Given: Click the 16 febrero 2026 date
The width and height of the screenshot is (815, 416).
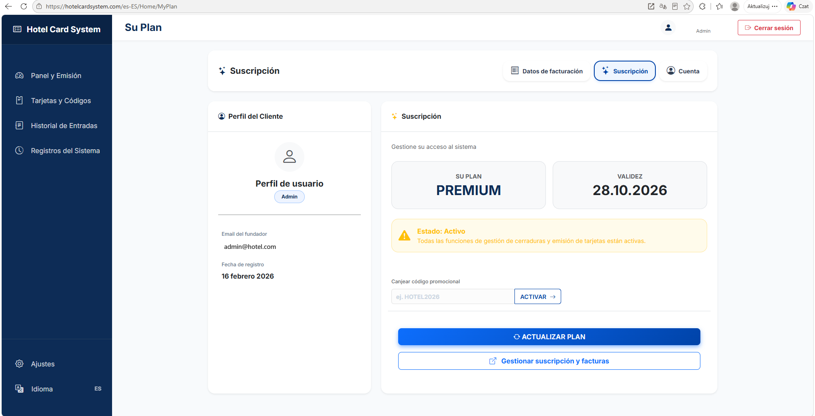Looking at the screenshot, I should tap(248, 276).
